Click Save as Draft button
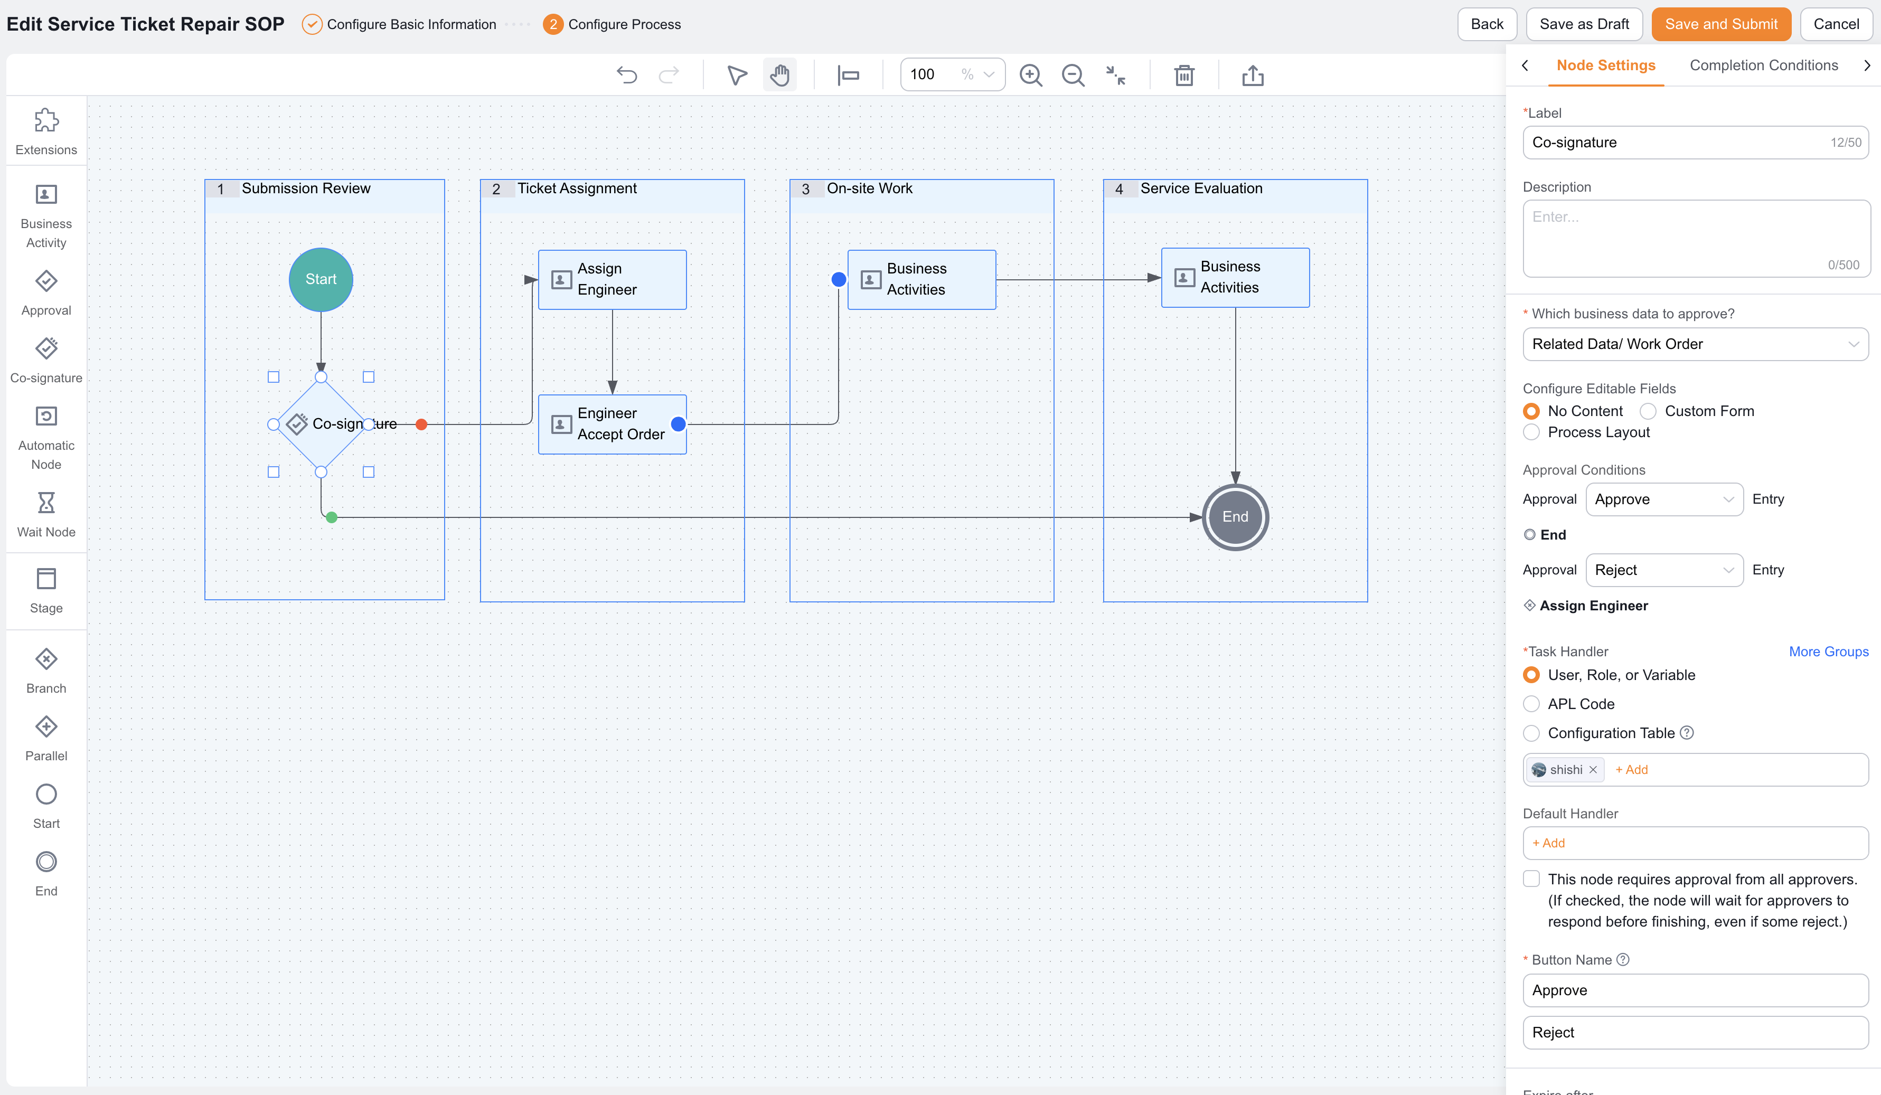The width and height of the screenshot is (1881, 1095). [1584, 24]
